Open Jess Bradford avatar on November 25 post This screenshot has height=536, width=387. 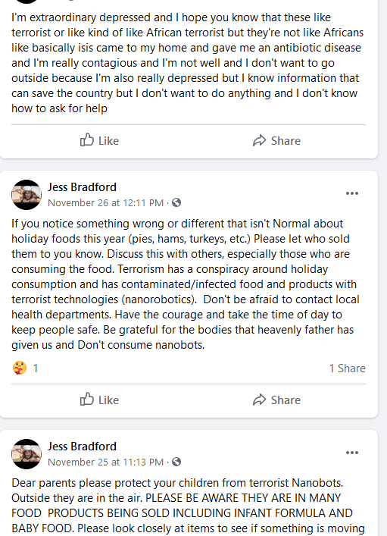coord(27,454)
